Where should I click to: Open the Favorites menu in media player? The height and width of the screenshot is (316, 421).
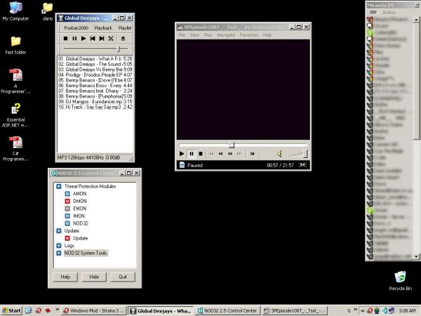[249, 35]
